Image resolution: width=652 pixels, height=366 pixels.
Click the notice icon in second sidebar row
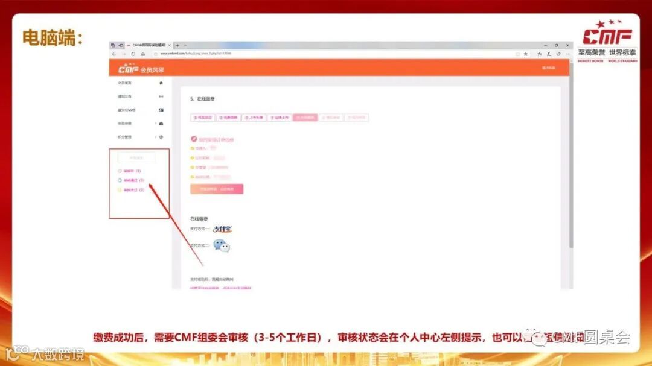click(161, 96)
